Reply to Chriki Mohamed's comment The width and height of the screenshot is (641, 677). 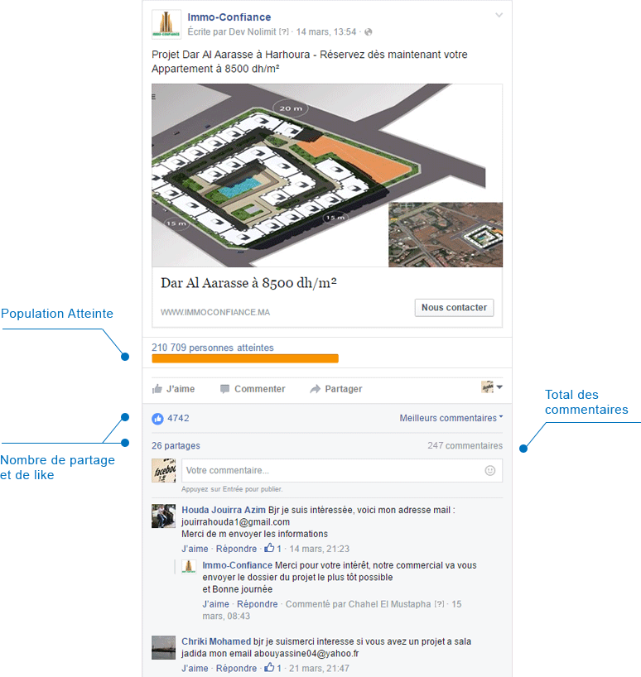[x=236, y=669]
